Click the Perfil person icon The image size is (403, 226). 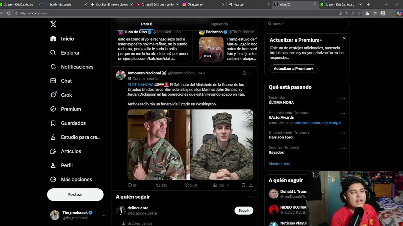point(53,165)
